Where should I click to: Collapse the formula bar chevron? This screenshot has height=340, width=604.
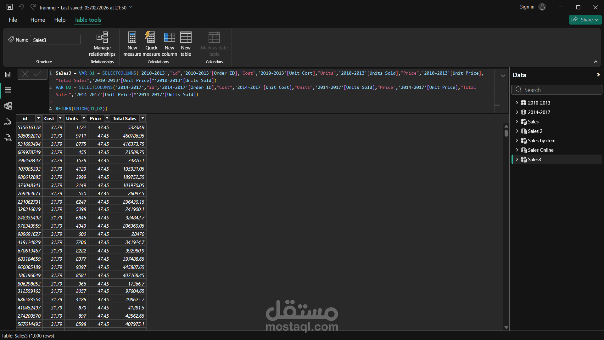tap(503, 76)
